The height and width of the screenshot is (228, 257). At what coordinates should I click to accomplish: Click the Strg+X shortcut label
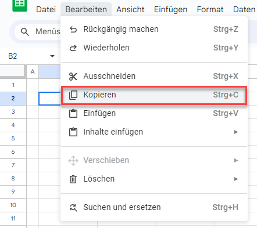point(226,76)
